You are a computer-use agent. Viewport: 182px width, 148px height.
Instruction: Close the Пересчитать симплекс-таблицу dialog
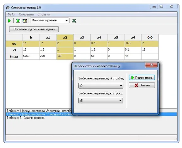[151, 65]
